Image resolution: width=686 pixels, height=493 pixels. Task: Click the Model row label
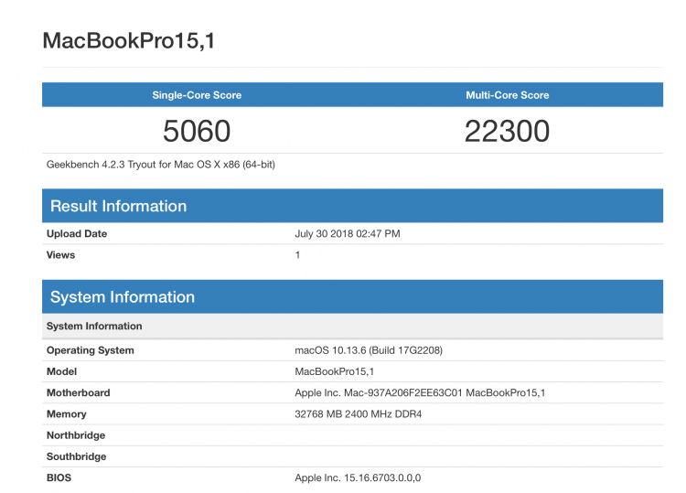pos(61,371)
